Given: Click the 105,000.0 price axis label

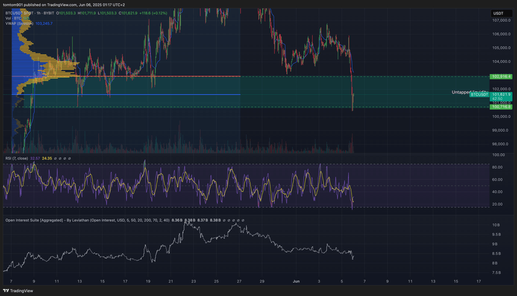Looking at the screenshot, I should [501, 48].
